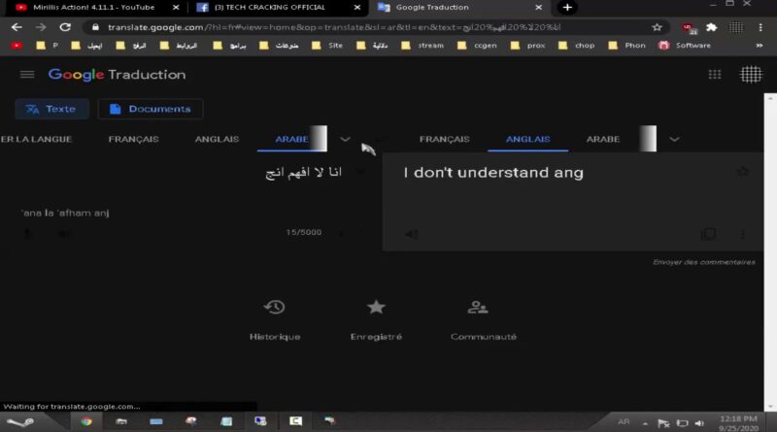Copy the translation text

(x=708, y=234)
